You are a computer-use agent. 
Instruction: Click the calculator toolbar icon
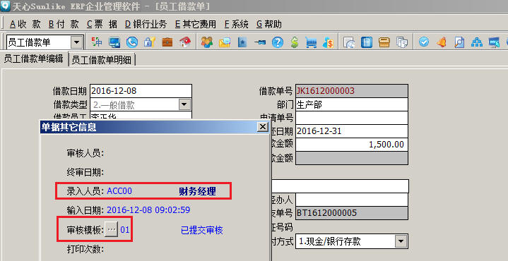(367, 42)
